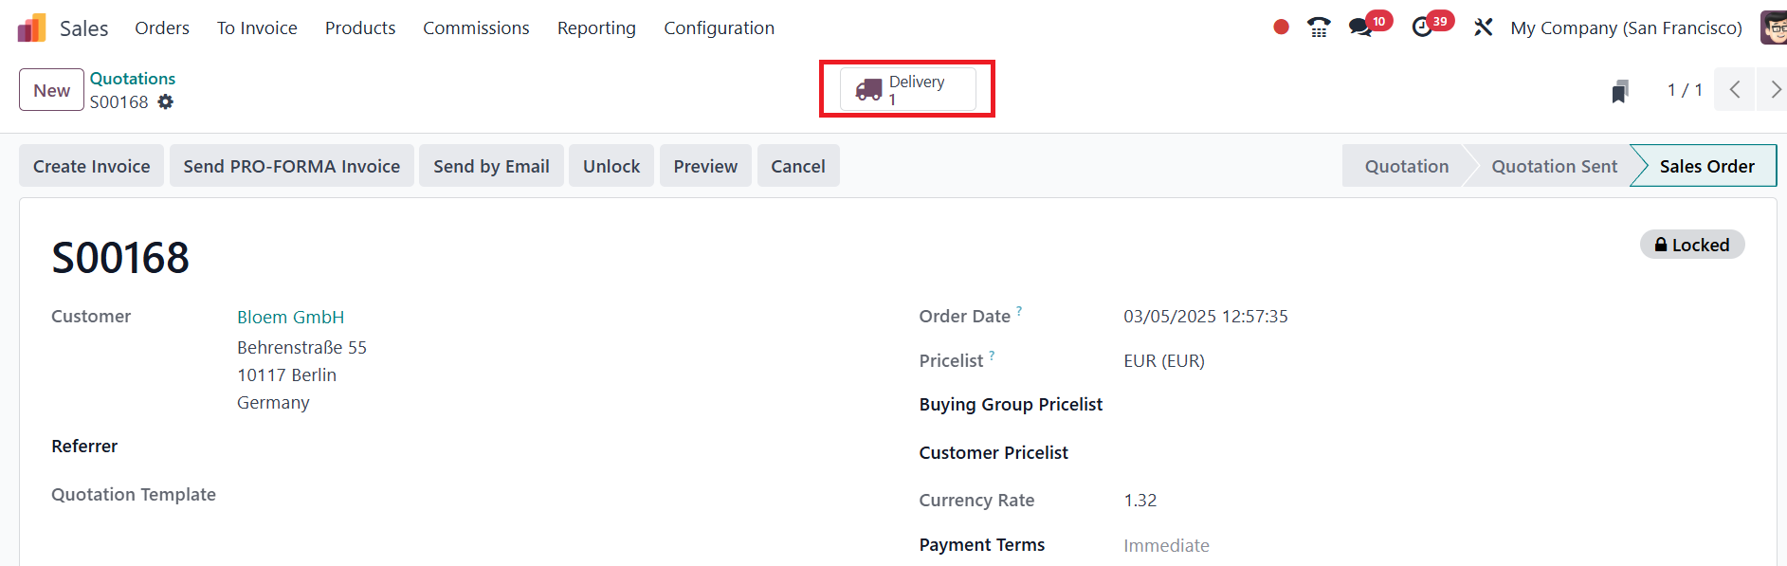Switch company via My Company (San Francisco)
This screenshot has width=1787, height=566.
point(1626,28)
